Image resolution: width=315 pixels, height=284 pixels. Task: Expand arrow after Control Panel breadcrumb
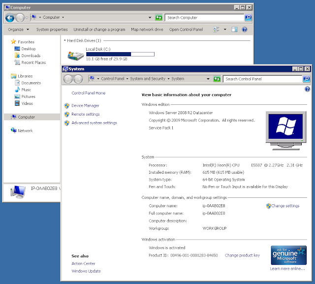pyautogui.click(x=127, y=79)
